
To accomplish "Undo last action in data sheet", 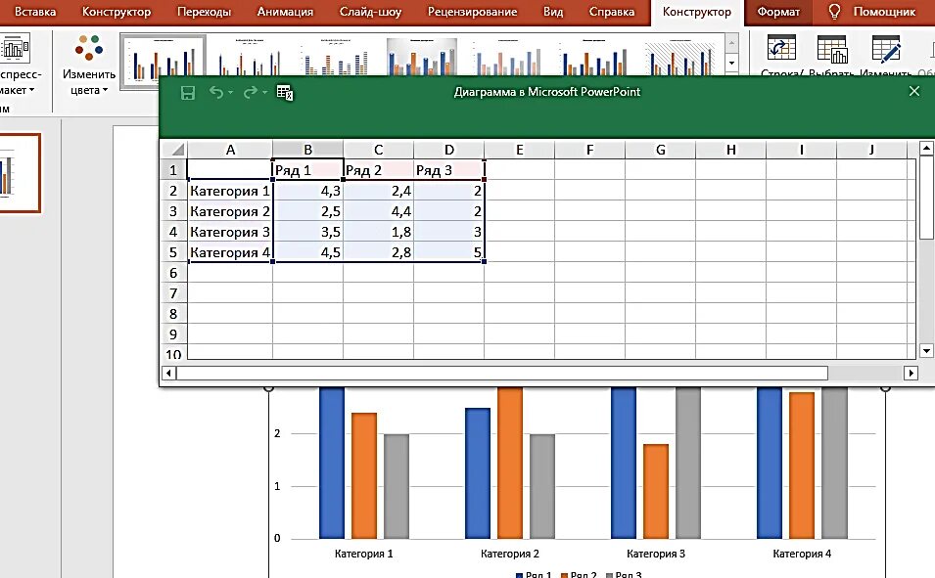I will tap(215, 92).
